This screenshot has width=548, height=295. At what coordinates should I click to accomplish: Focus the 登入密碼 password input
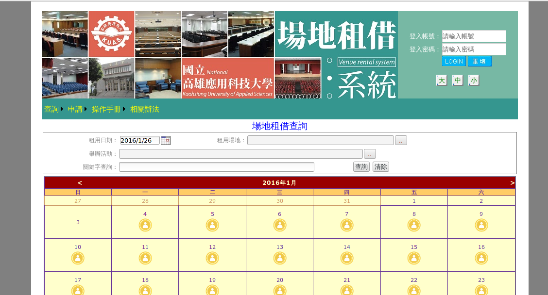pos(474,49)
